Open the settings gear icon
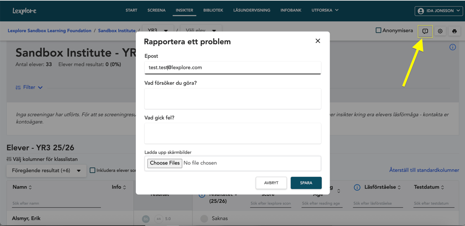Viewport: 465px width, 226px height. [x=440, y=31]
